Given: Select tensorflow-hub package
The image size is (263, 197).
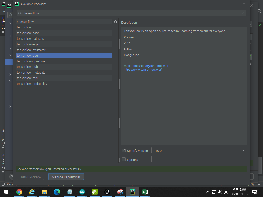Looking at the screenshot, I should [64, 67].
